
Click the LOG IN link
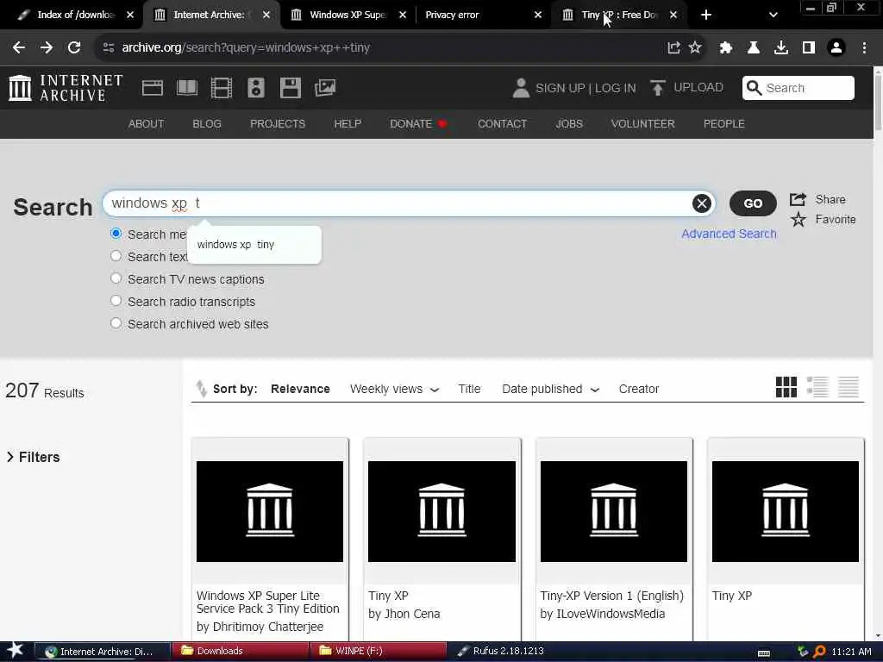[616, 89]
